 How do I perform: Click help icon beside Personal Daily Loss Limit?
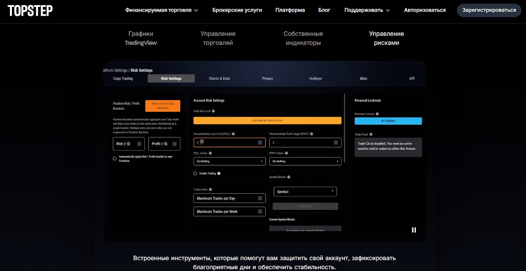click(233, 134)
